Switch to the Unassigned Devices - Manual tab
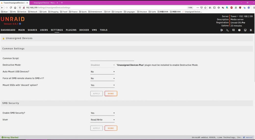The height and width of the screenshot is (140, 255). [44, 3]
